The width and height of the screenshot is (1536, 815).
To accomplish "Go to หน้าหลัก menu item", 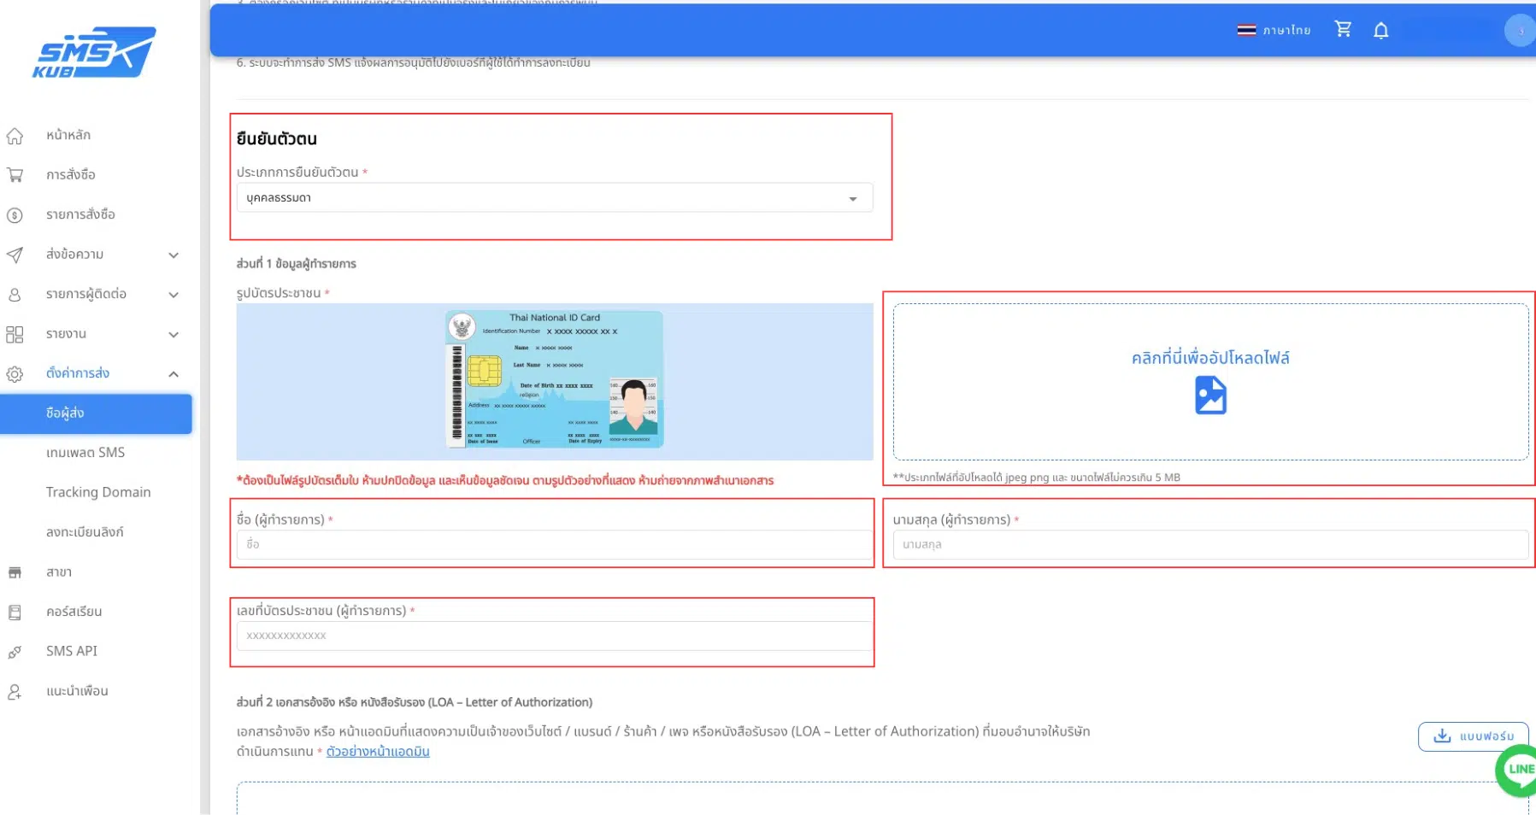I will [x=68, y=135].
